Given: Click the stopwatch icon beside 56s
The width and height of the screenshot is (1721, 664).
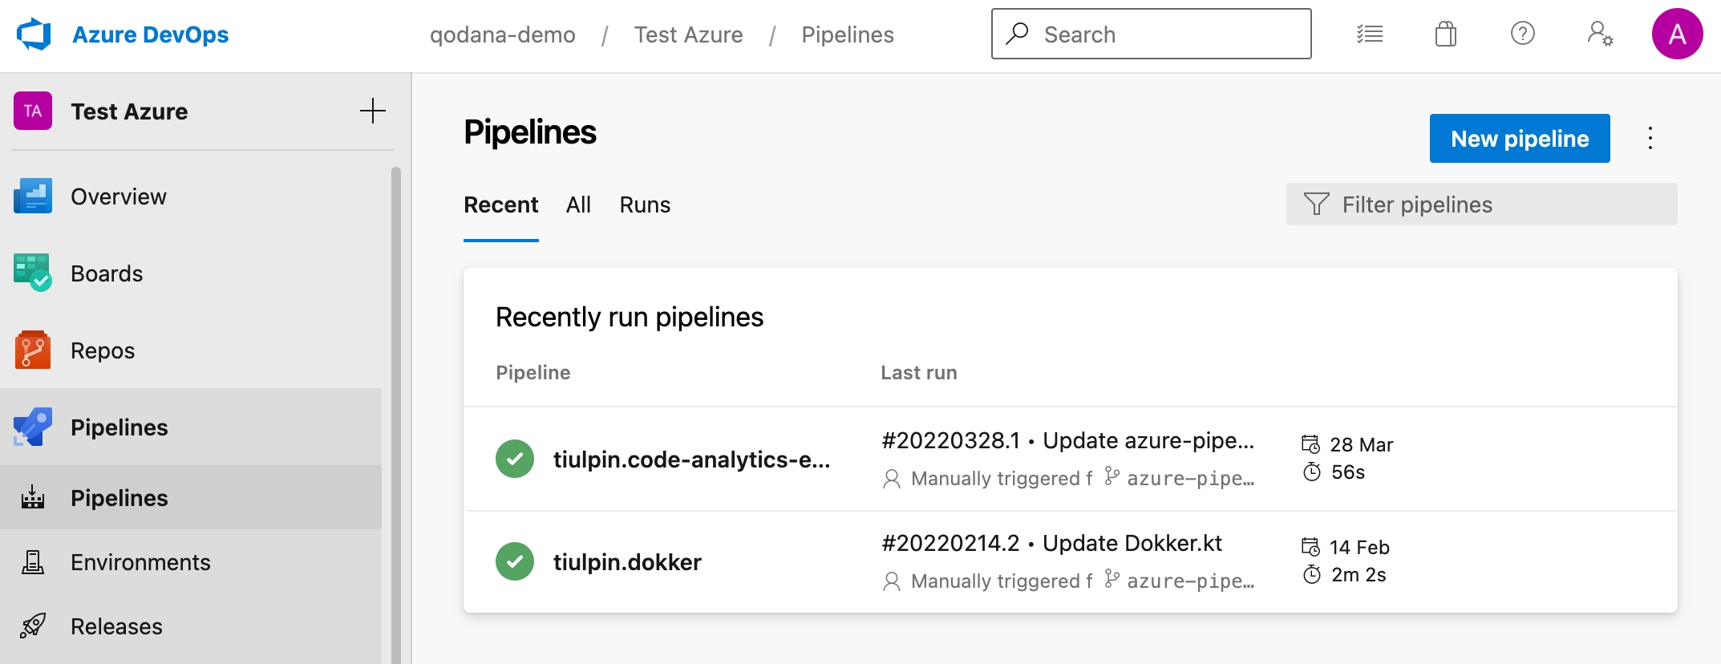Looking at the screenshot, I should (1311, 472).
